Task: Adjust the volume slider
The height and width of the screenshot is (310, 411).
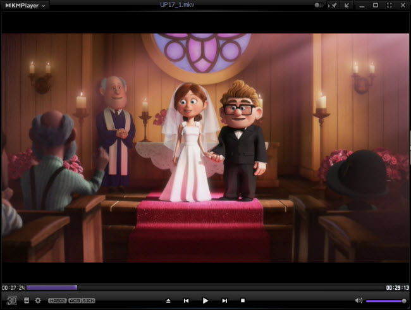Action: pyautogui.click(x=386, y=301)
